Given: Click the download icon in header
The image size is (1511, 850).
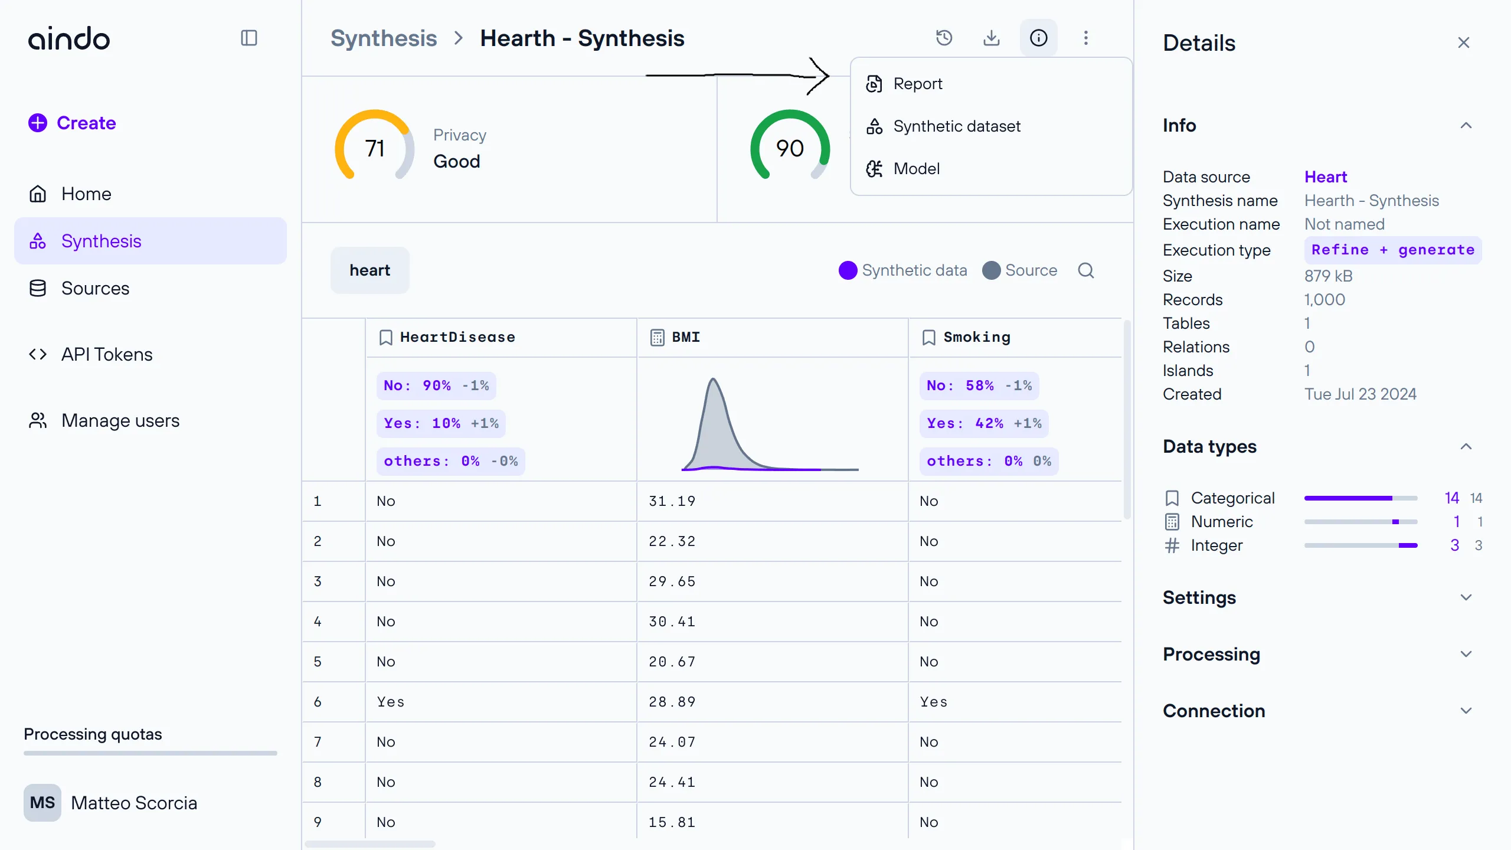Looking at the screenshot, I should click(x=992, y=38).
